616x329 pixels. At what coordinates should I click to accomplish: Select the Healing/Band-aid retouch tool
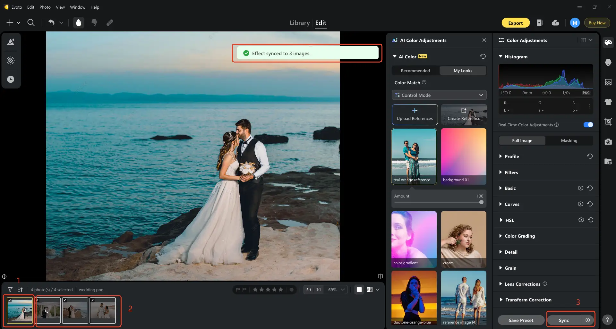(x=109, y=22)
